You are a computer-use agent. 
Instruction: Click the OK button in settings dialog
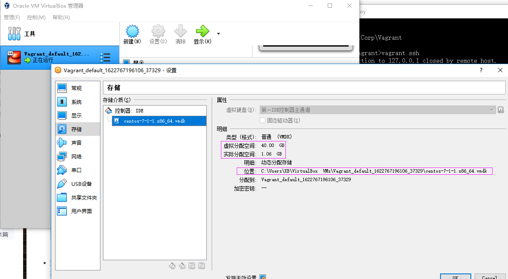click(455, 276)
